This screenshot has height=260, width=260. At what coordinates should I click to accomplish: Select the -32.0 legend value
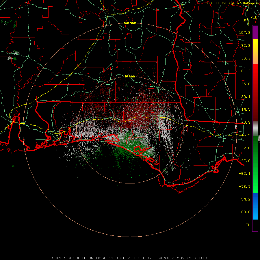coord(245,148)
